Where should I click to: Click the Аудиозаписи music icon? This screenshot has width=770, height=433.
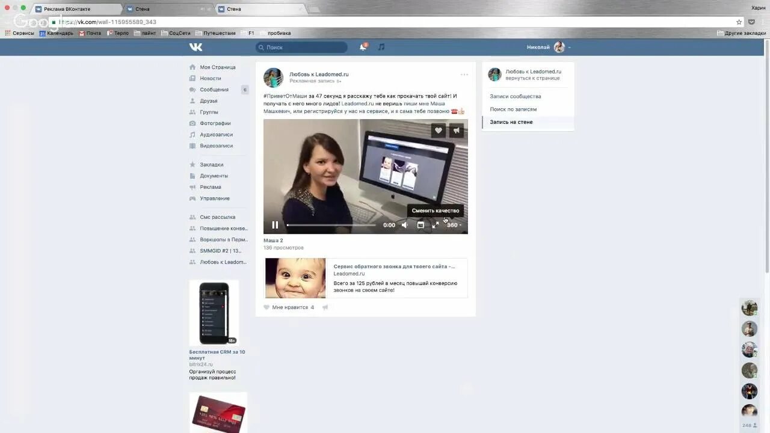(x=192, y=135)
